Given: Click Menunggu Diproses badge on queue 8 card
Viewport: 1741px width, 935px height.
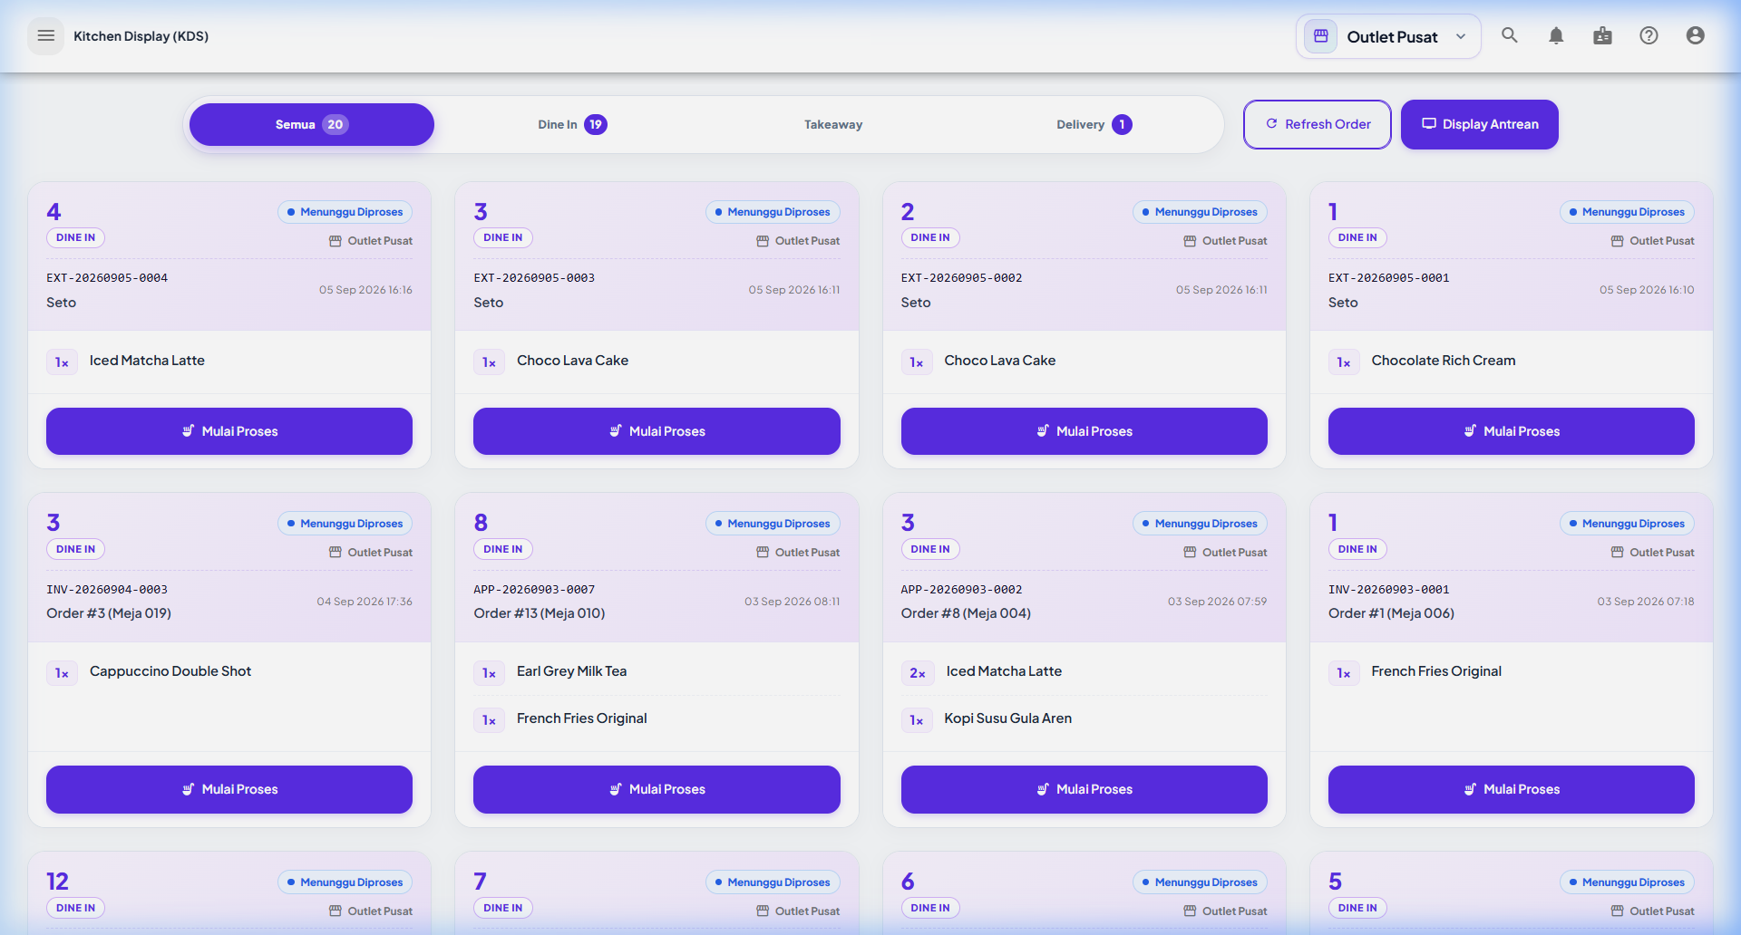Looking at the screenshot, I should point(773,524).
